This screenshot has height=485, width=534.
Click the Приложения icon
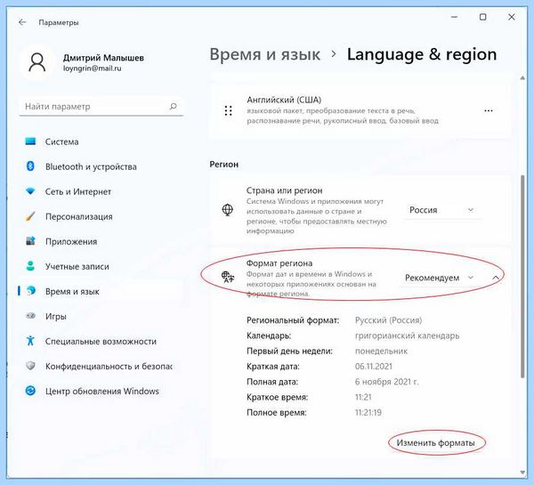(30, 241)
